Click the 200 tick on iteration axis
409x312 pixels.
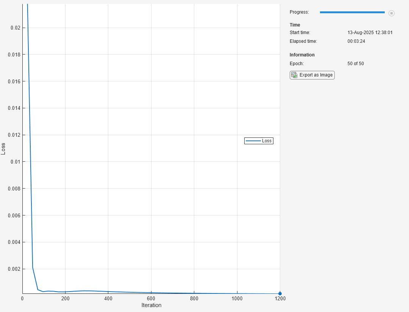tap(65, 298)
